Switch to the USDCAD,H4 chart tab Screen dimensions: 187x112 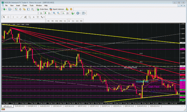coord(57,106)
